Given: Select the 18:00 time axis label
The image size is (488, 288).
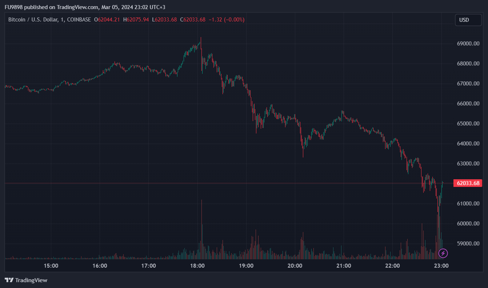Looking at the screenshot, I should click(197, 266).
